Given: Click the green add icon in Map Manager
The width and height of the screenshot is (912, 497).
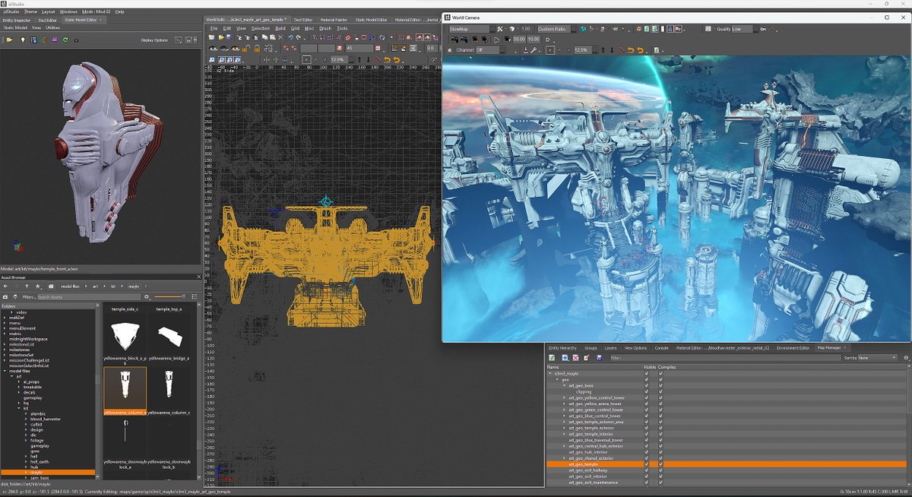Looking at the screenshot, I should coord(552,357).
